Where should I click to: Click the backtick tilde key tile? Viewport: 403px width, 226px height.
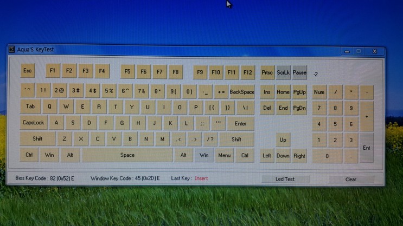coord(27,90)
